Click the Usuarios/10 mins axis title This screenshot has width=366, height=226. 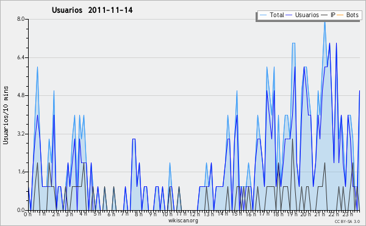tap(6, 115)
